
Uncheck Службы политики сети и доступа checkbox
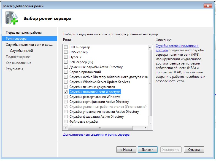[x=66, y=92]
